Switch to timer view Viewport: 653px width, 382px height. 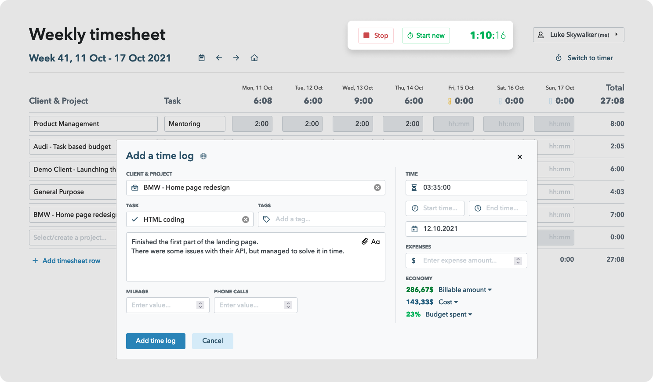(584, 58)
